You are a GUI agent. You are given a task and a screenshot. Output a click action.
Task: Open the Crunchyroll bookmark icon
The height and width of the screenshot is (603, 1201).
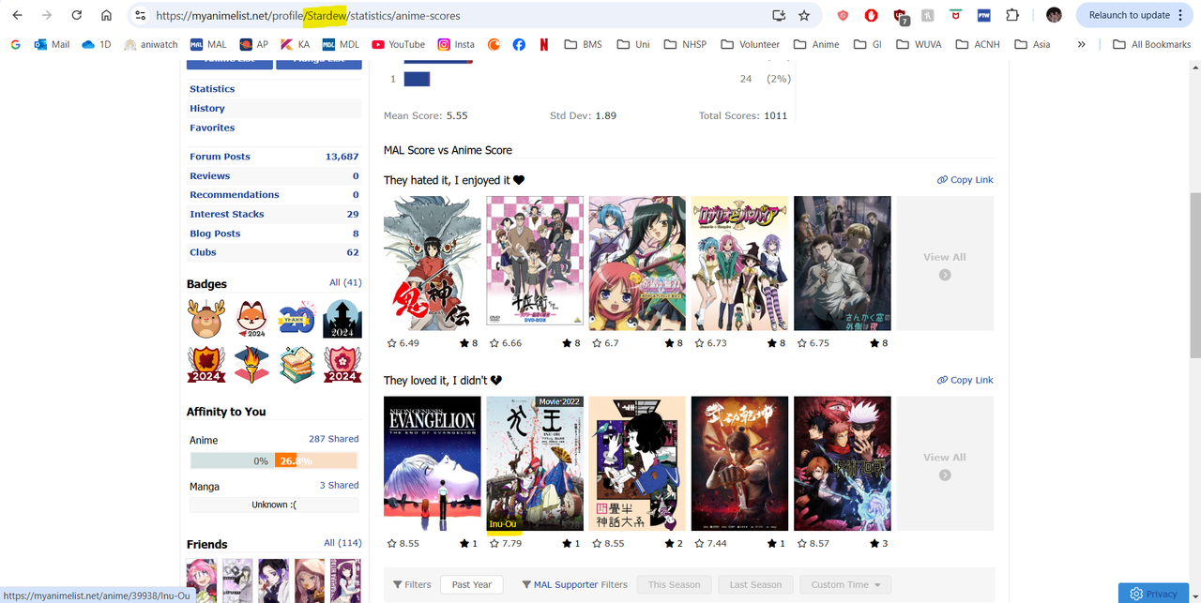pos(494,44)
